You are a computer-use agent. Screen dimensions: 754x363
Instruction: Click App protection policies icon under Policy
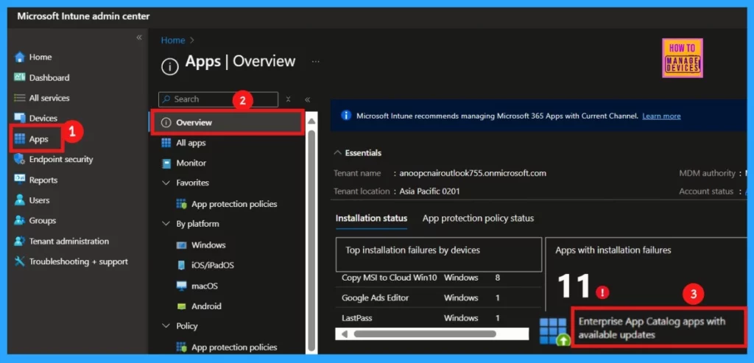coord(181,347)
